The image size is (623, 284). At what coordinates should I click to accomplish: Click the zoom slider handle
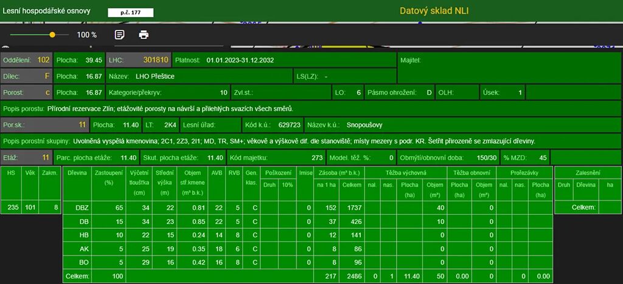point(52,35)
